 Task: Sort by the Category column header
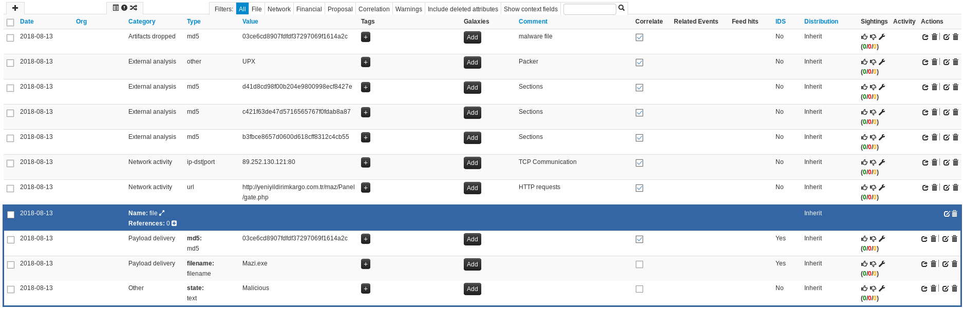click(x=142, y=22)
